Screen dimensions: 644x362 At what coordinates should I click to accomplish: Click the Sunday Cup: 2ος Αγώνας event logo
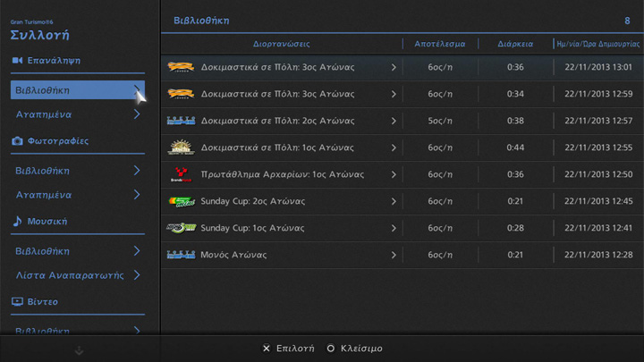[x=181, y=201]
